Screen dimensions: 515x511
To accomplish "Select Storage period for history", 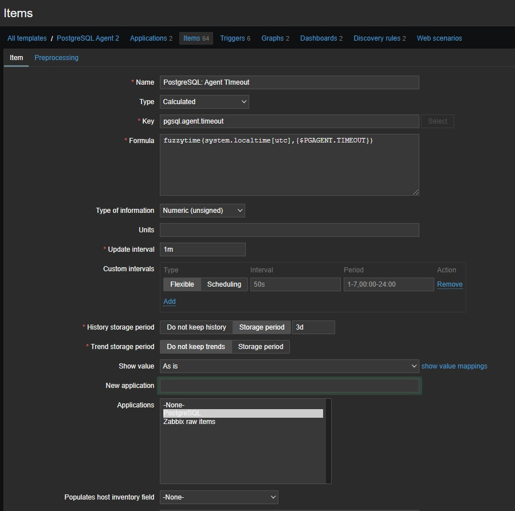I will click(x=261, y=327).
